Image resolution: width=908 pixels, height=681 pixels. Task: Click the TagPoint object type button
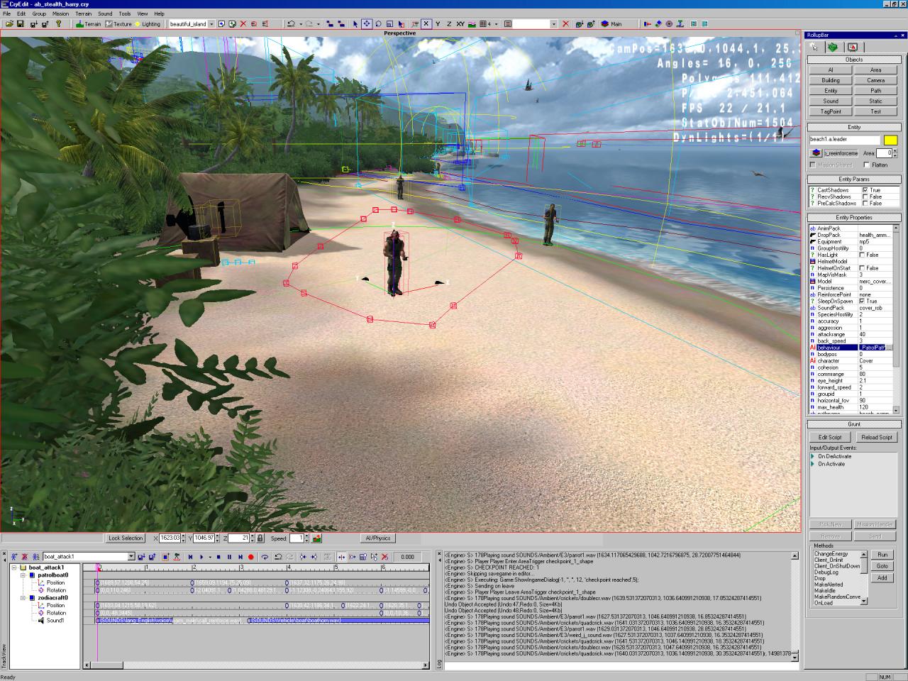[831, 111]
